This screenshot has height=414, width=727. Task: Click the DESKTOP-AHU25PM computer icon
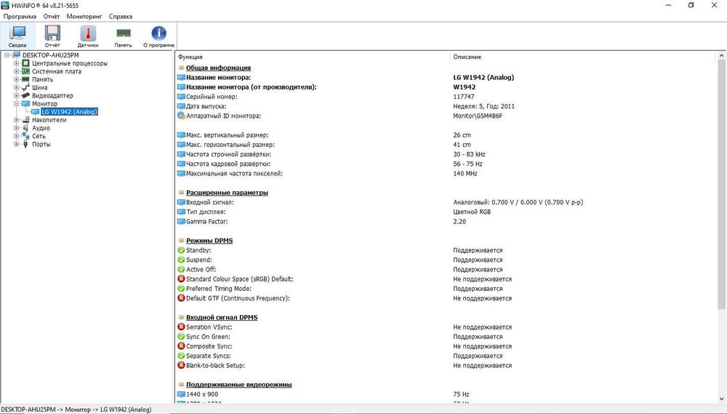[x=16, y=55]
